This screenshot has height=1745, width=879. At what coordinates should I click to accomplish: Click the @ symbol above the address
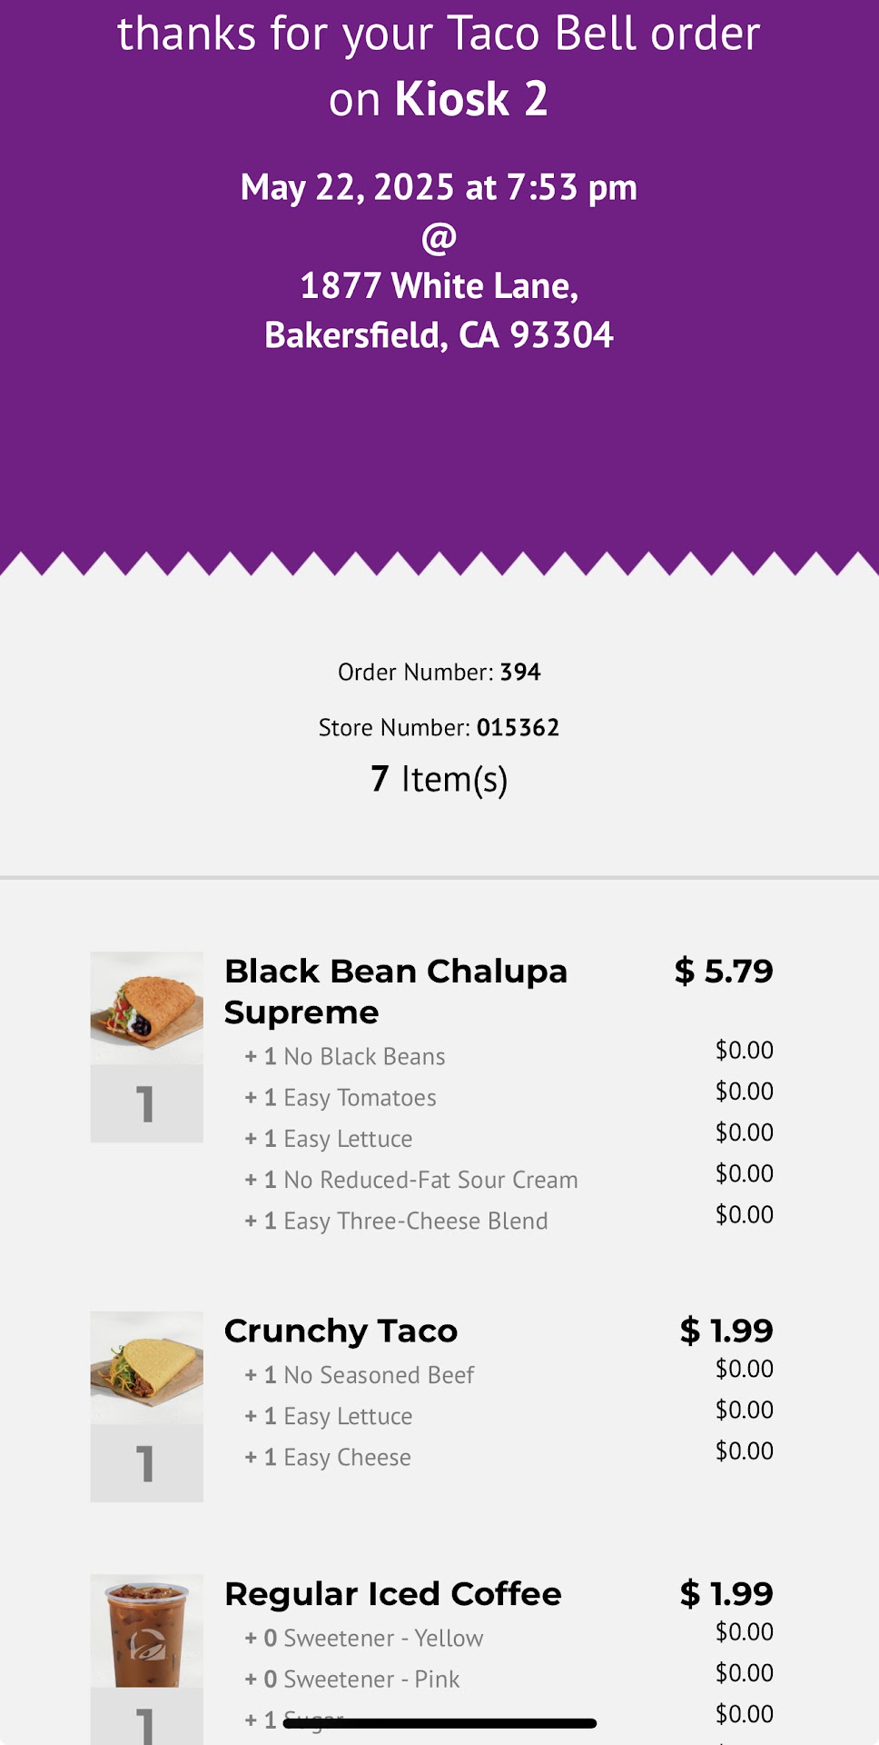[x=439, y=238]
